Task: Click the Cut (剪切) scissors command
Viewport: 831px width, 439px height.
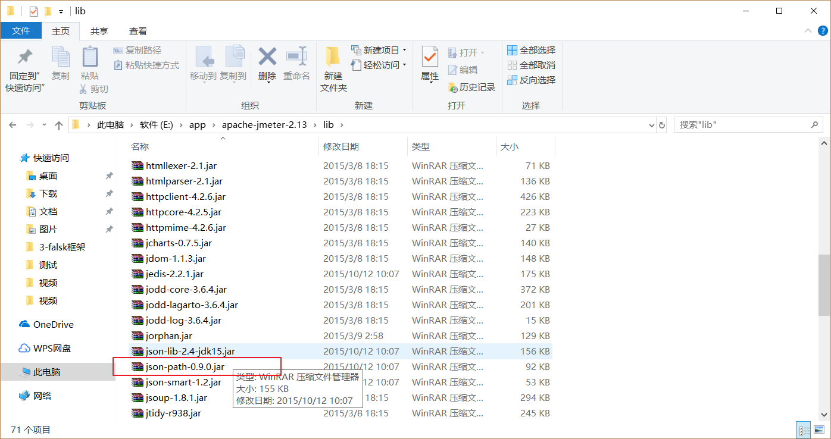Action: [x=93, y=89]
